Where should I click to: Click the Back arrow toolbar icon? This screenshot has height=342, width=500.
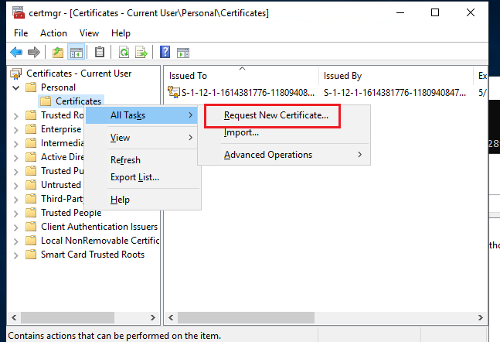(x=16, y=53)
